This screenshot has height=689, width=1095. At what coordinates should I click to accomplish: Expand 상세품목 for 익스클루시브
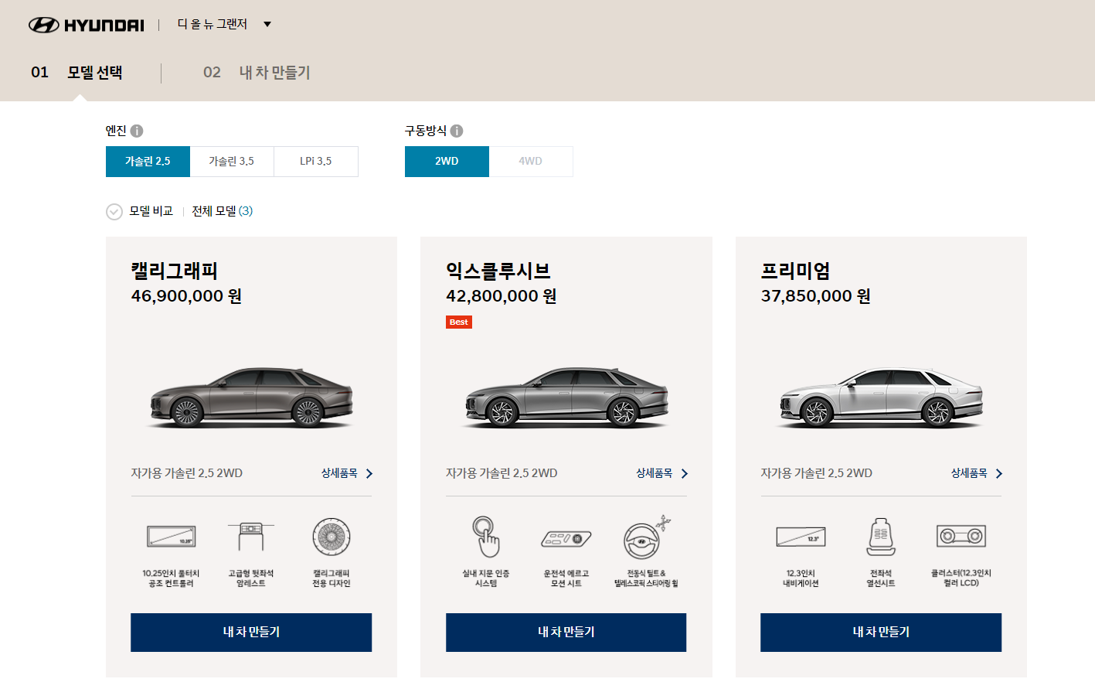661,473
